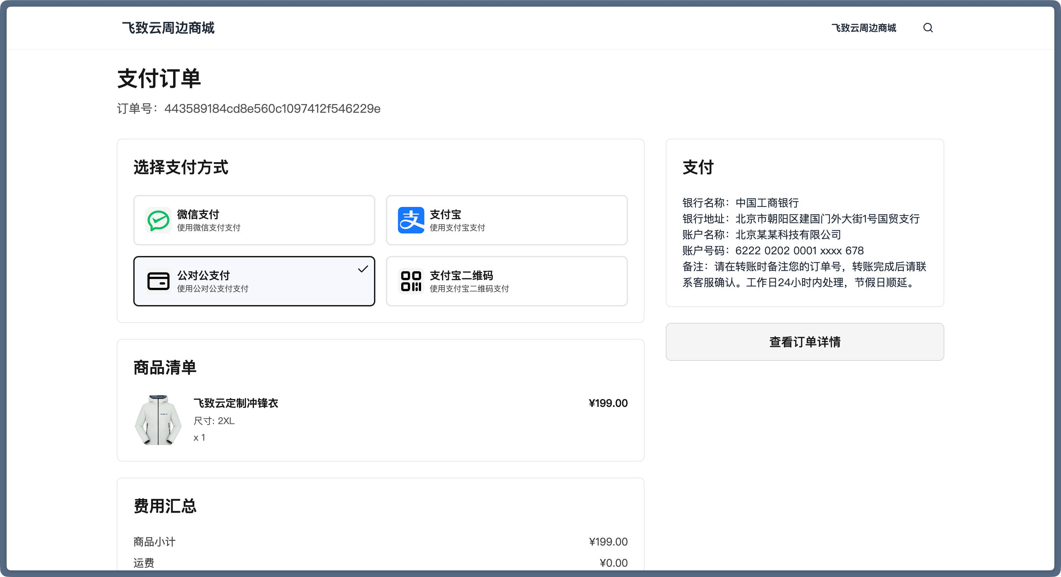This screenshot has width=1061, height=577.
Task: Click the jacket product thumbnail
Action: [x=158, y=420]
